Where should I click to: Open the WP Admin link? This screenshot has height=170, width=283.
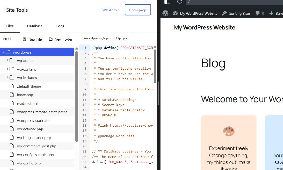[111, 10]
